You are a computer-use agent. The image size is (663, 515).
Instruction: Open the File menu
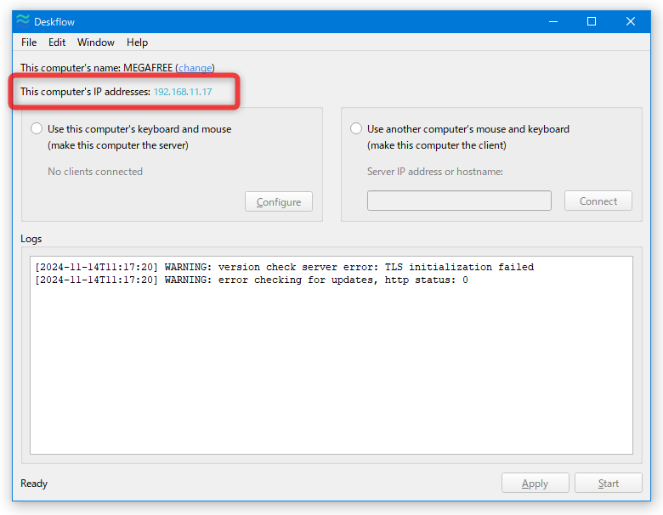point(29,42)
